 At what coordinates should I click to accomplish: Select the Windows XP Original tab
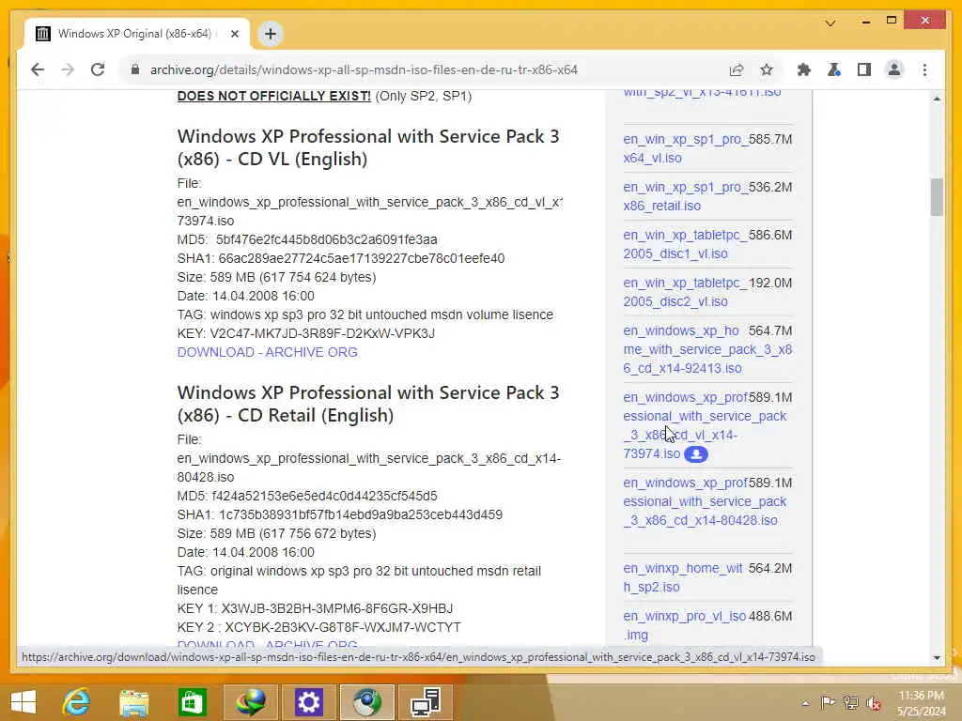(x=136, y=34)
